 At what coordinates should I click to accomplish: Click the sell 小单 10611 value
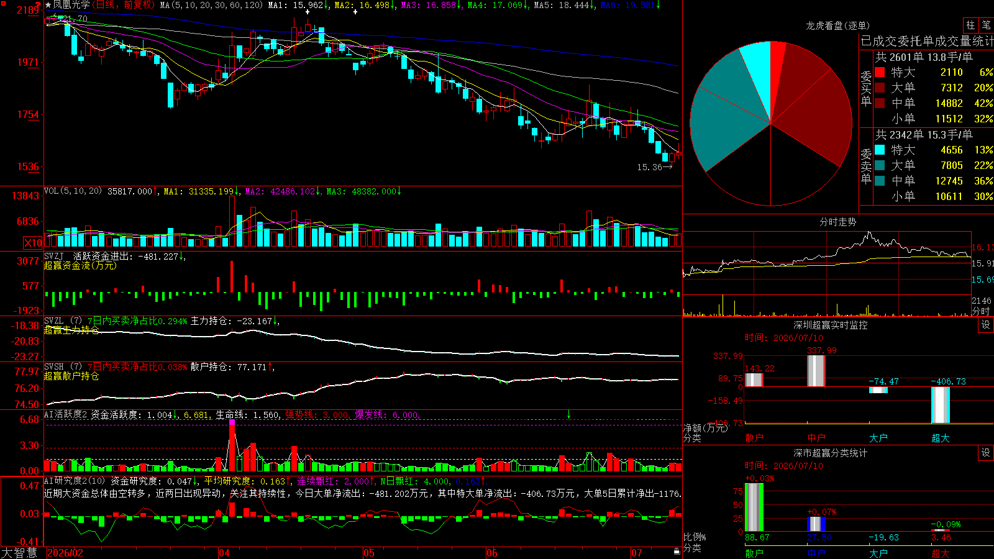[949, 196]
